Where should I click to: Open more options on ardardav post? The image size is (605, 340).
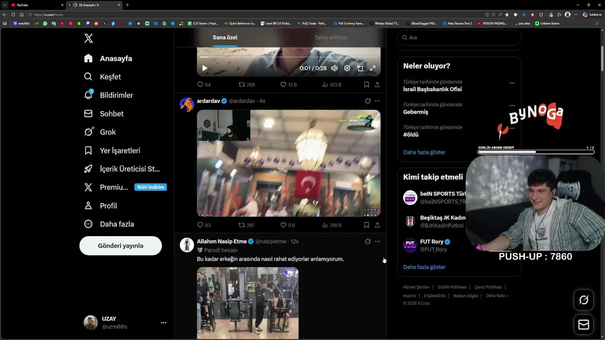[377, 101]
